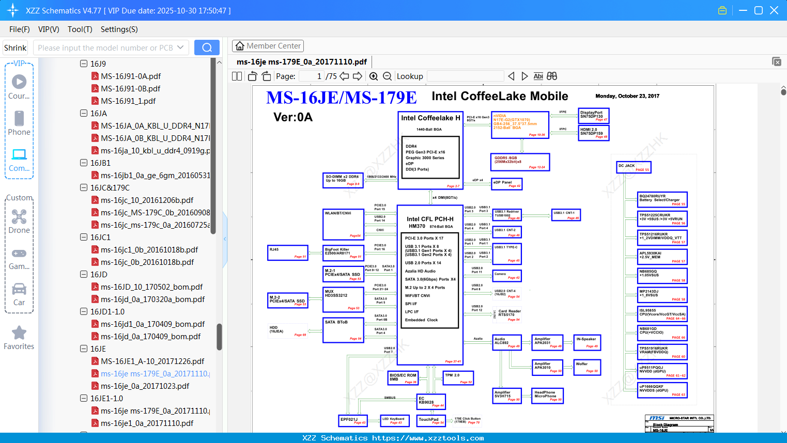The height and width of the screenshot is (443, 787).
Task: Collapse the 16J9 folder node
Action: tap(84, 64)
